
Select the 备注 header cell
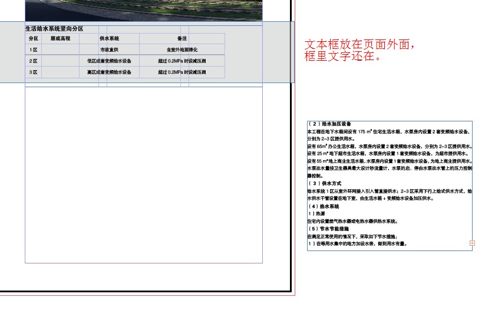tap(182, 39)
